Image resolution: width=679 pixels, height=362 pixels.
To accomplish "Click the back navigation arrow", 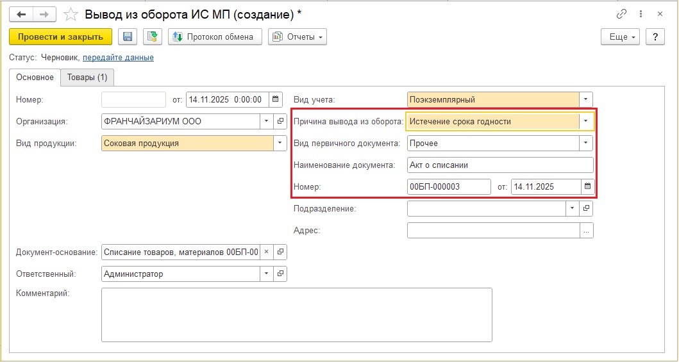I will 21,14.
